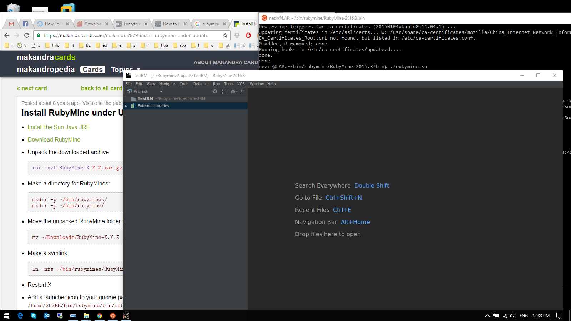Click Chrome's Back arrow
This screenshot has width=571, height=321.
click(x=7, y=35)
